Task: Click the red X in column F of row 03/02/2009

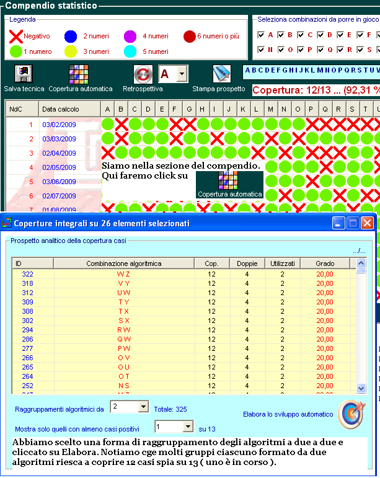Action: point(176,125)
